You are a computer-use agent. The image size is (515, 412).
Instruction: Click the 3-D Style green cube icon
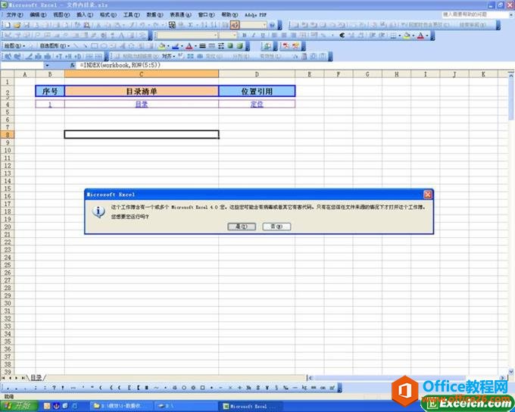click(240, 46)
